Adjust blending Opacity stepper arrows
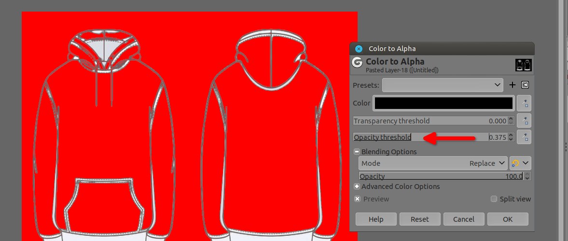 pyautogui.click(x=527, y=176)
